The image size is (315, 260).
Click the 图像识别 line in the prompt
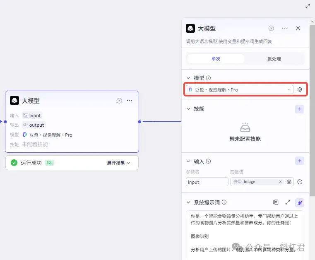click(x=200, y=236)
